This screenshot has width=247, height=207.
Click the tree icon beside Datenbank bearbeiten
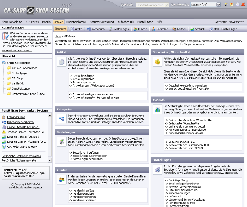pyautogui.click(x=4, y=122)
